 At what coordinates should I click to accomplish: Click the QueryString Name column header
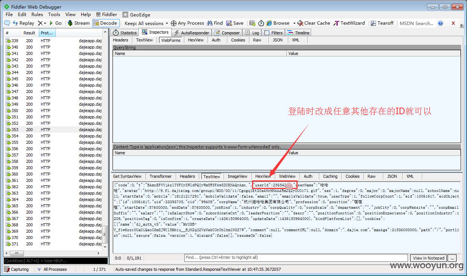coord(200,53)
